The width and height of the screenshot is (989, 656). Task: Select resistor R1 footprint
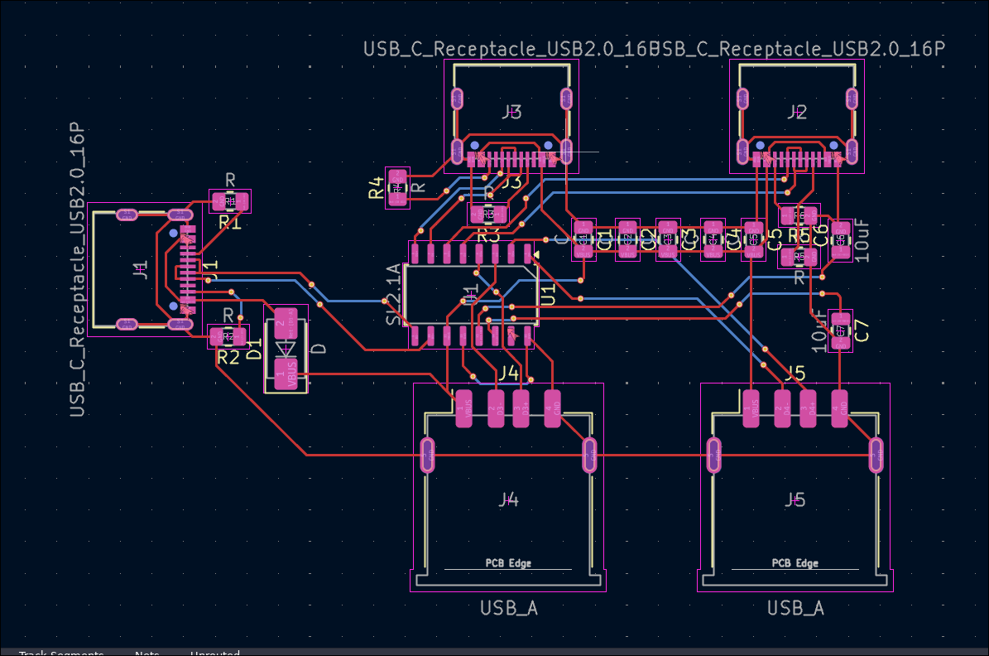tap(229, 200)
